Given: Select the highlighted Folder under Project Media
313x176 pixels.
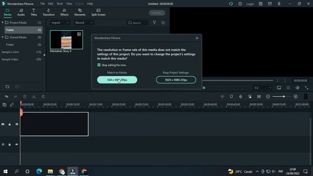Looking at the screenshot, I should [23, 30].
